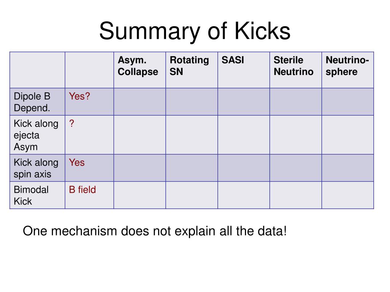
Task: Select the Dipole B Depend. row label
Action: [x=32, y=102]
